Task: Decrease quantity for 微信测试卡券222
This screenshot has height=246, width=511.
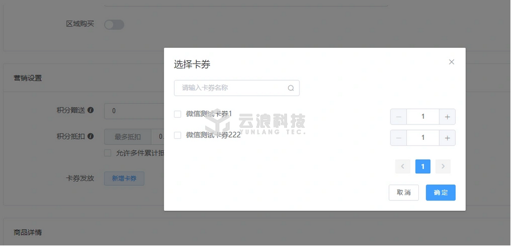Action: tap(398, 137)
